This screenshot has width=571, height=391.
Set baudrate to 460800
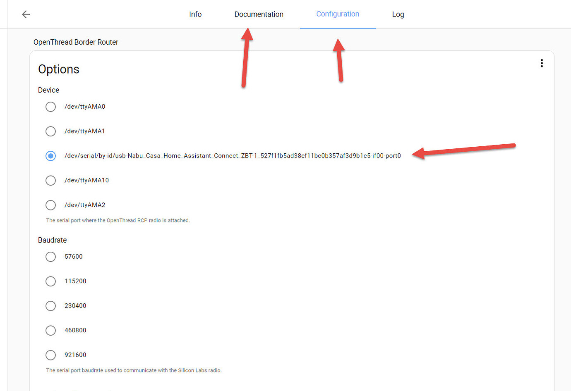(x=50, y=330)
